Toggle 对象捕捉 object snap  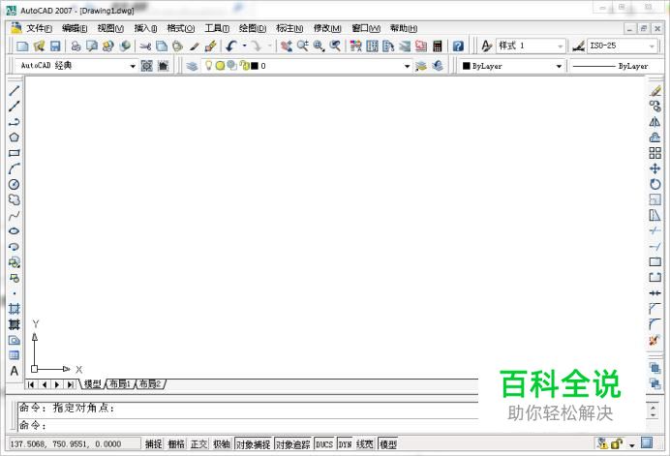(253, 444)
